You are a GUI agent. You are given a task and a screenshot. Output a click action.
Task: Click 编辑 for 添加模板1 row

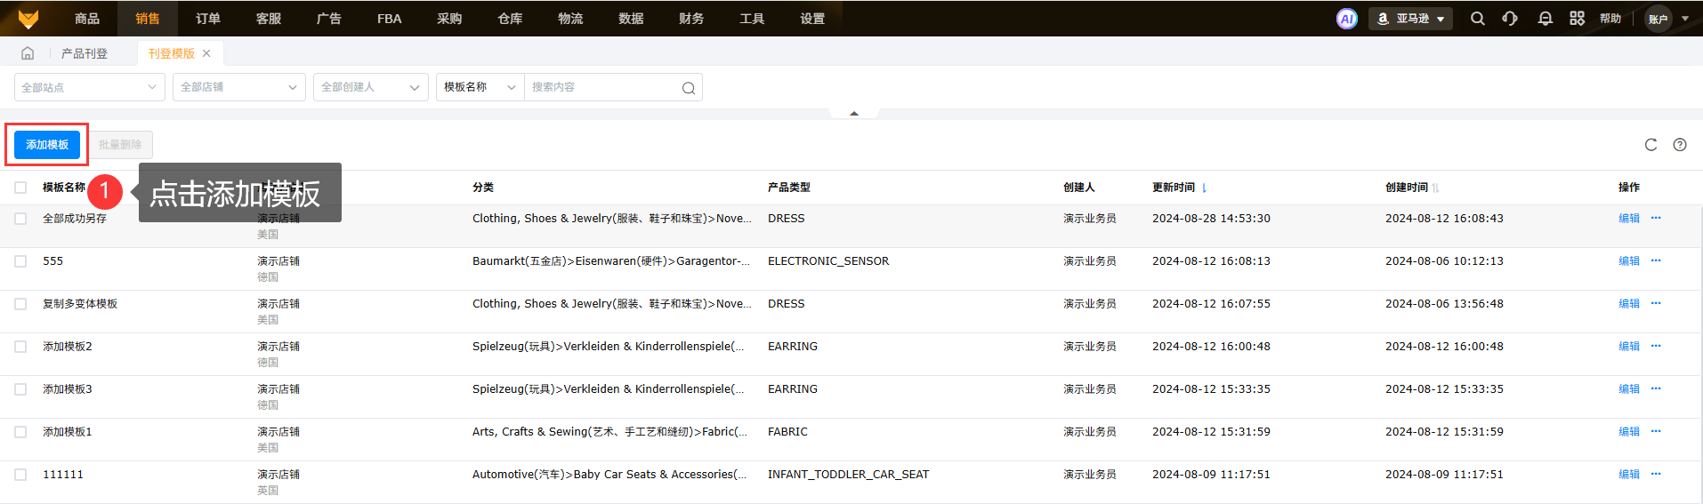tap(1628, 432)
